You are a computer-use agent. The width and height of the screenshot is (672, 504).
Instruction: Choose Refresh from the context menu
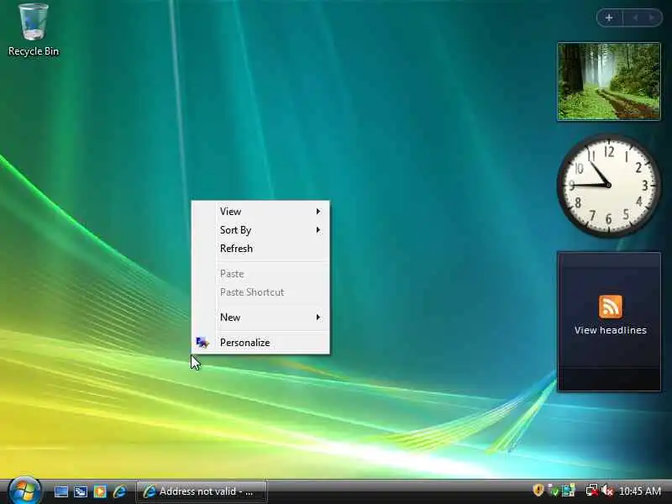click(x=260, y=248)
